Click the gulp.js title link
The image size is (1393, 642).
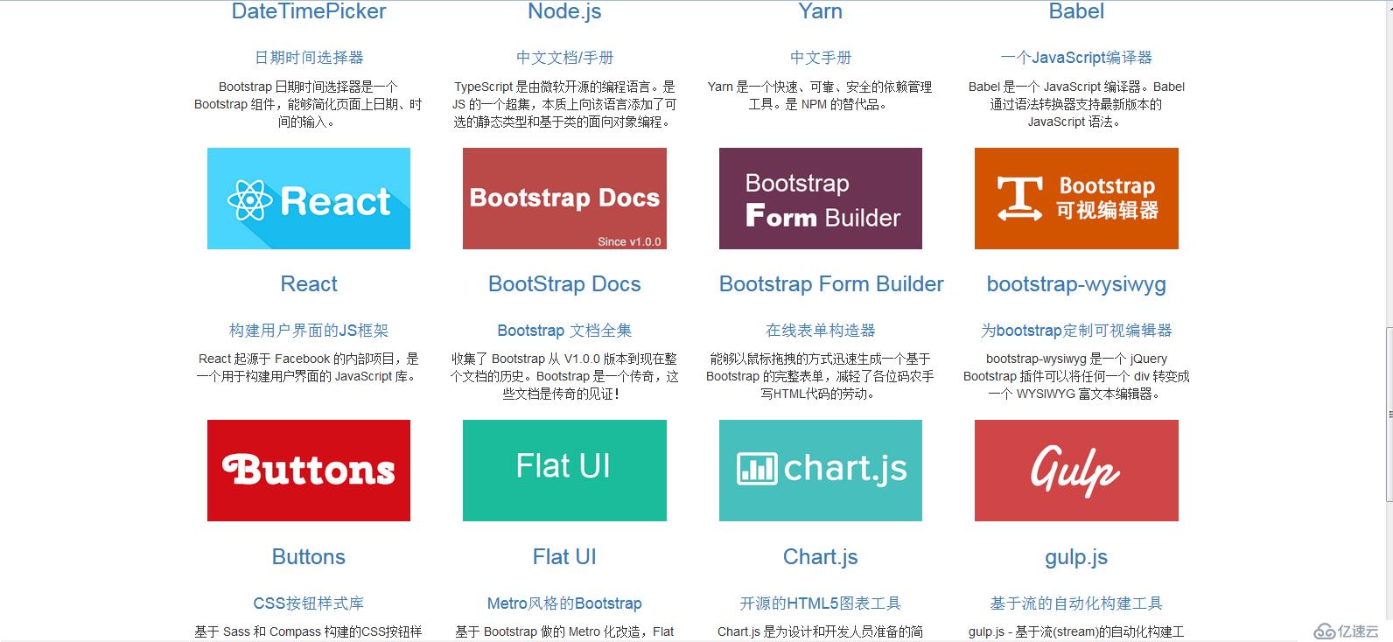[1076, 557]
